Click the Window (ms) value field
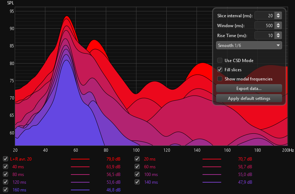Screen dimensions: 295x194 [264, 26]
